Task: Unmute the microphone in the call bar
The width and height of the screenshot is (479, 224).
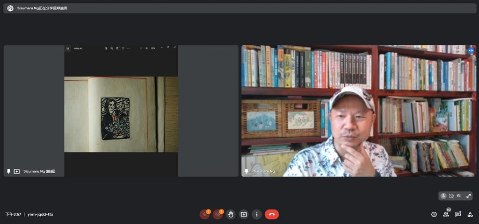Action: coord(204,215)
